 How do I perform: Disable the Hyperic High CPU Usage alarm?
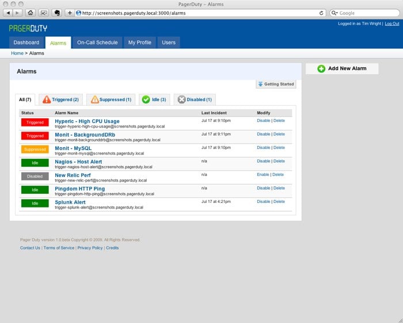(x=263, y=121)
